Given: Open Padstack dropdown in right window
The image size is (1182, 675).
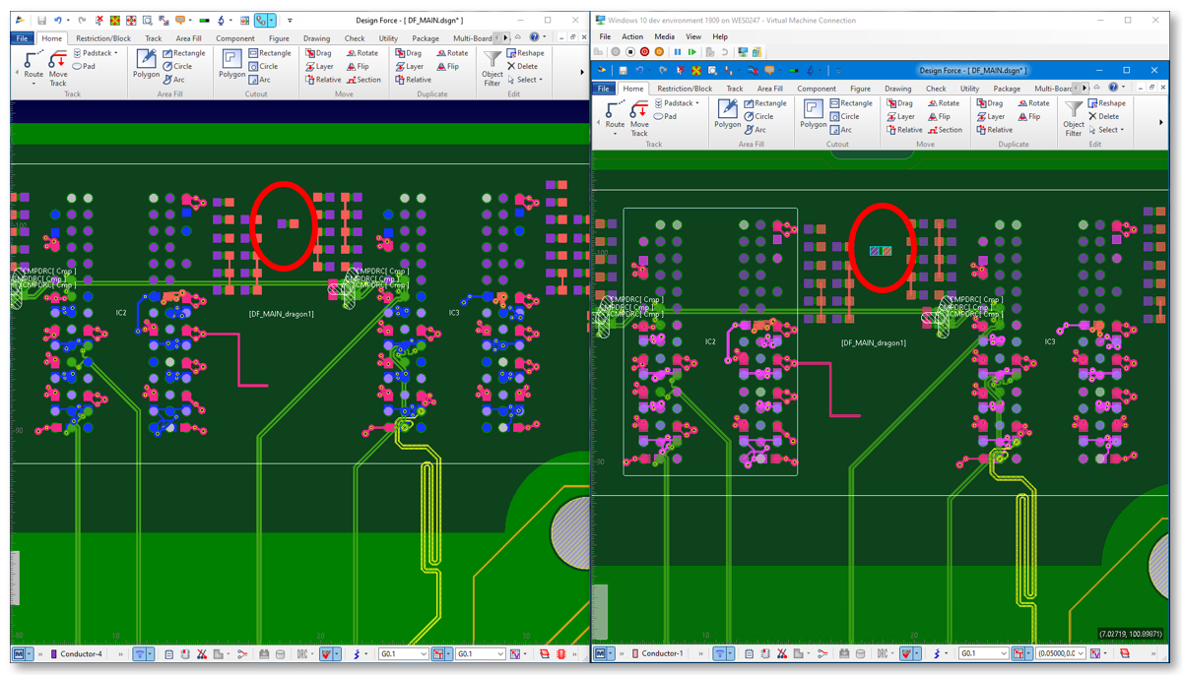Looking at the screenshot, I should click(x=676, y=103).
